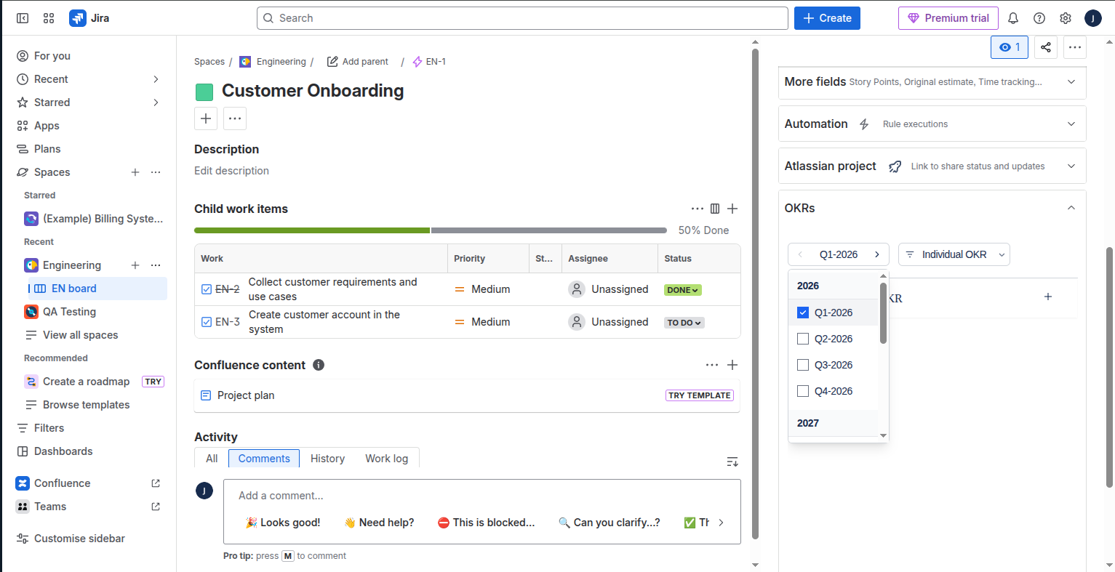Expand the More fields section
Viewport: 1115px width, 572px height.
click(x=932, y=82)
